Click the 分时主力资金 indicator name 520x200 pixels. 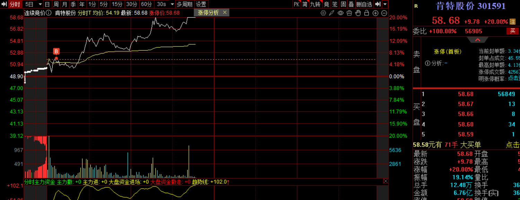click(39, 182)
